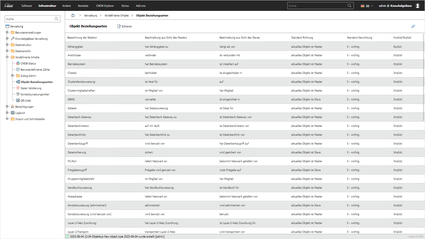Expand the Berechtigungen tree node

pos(7,107)
